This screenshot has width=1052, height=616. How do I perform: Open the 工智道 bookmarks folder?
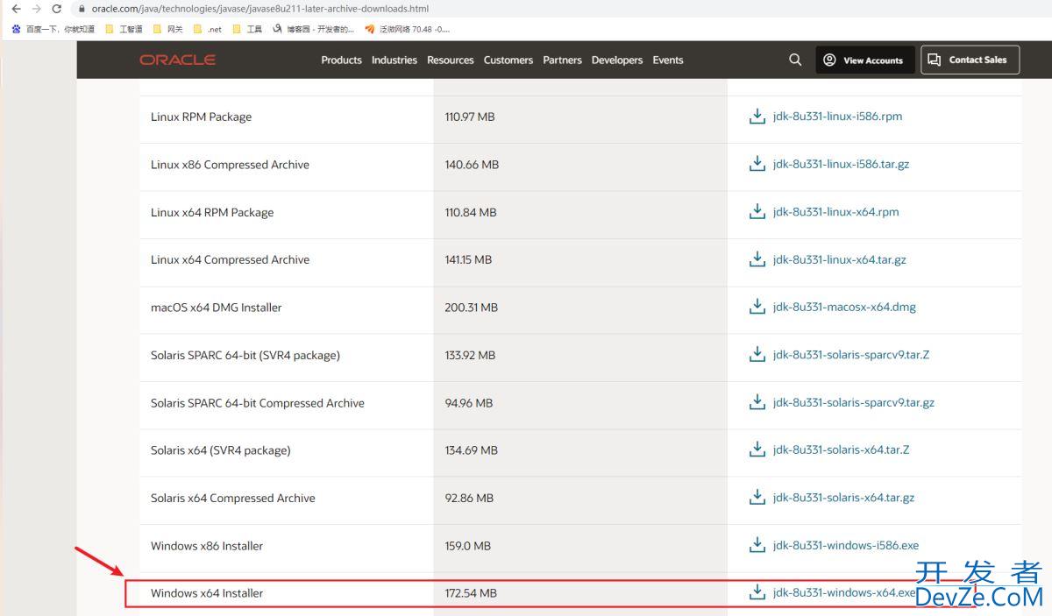[x=124, y=29]
